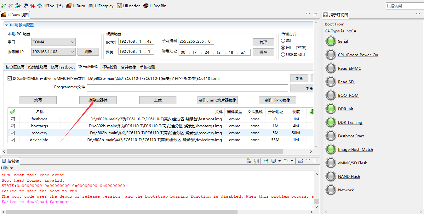Click the 上载 upload button
This screenshot has width=424, height=214.
158,100
